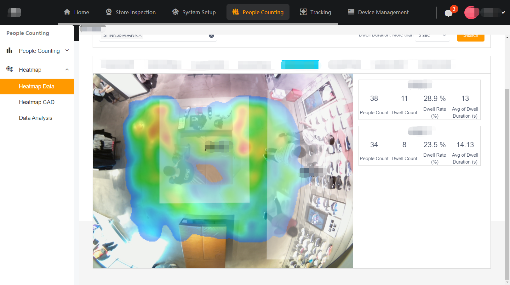Clear the store selection field
Screen dimensions: 510x285
click(x=211, y=36)
